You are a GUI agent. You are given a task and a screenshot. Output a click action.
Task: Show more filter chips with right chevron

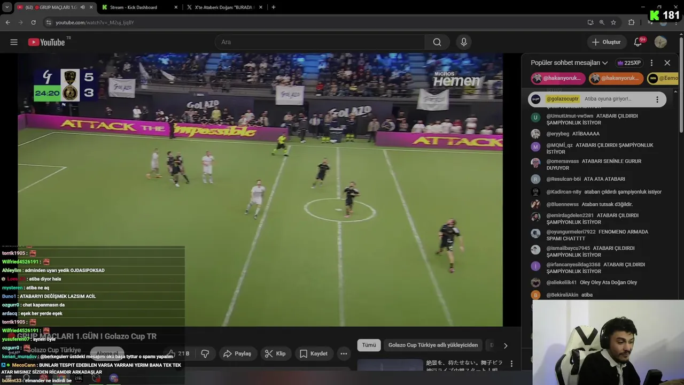click(506, 345)
